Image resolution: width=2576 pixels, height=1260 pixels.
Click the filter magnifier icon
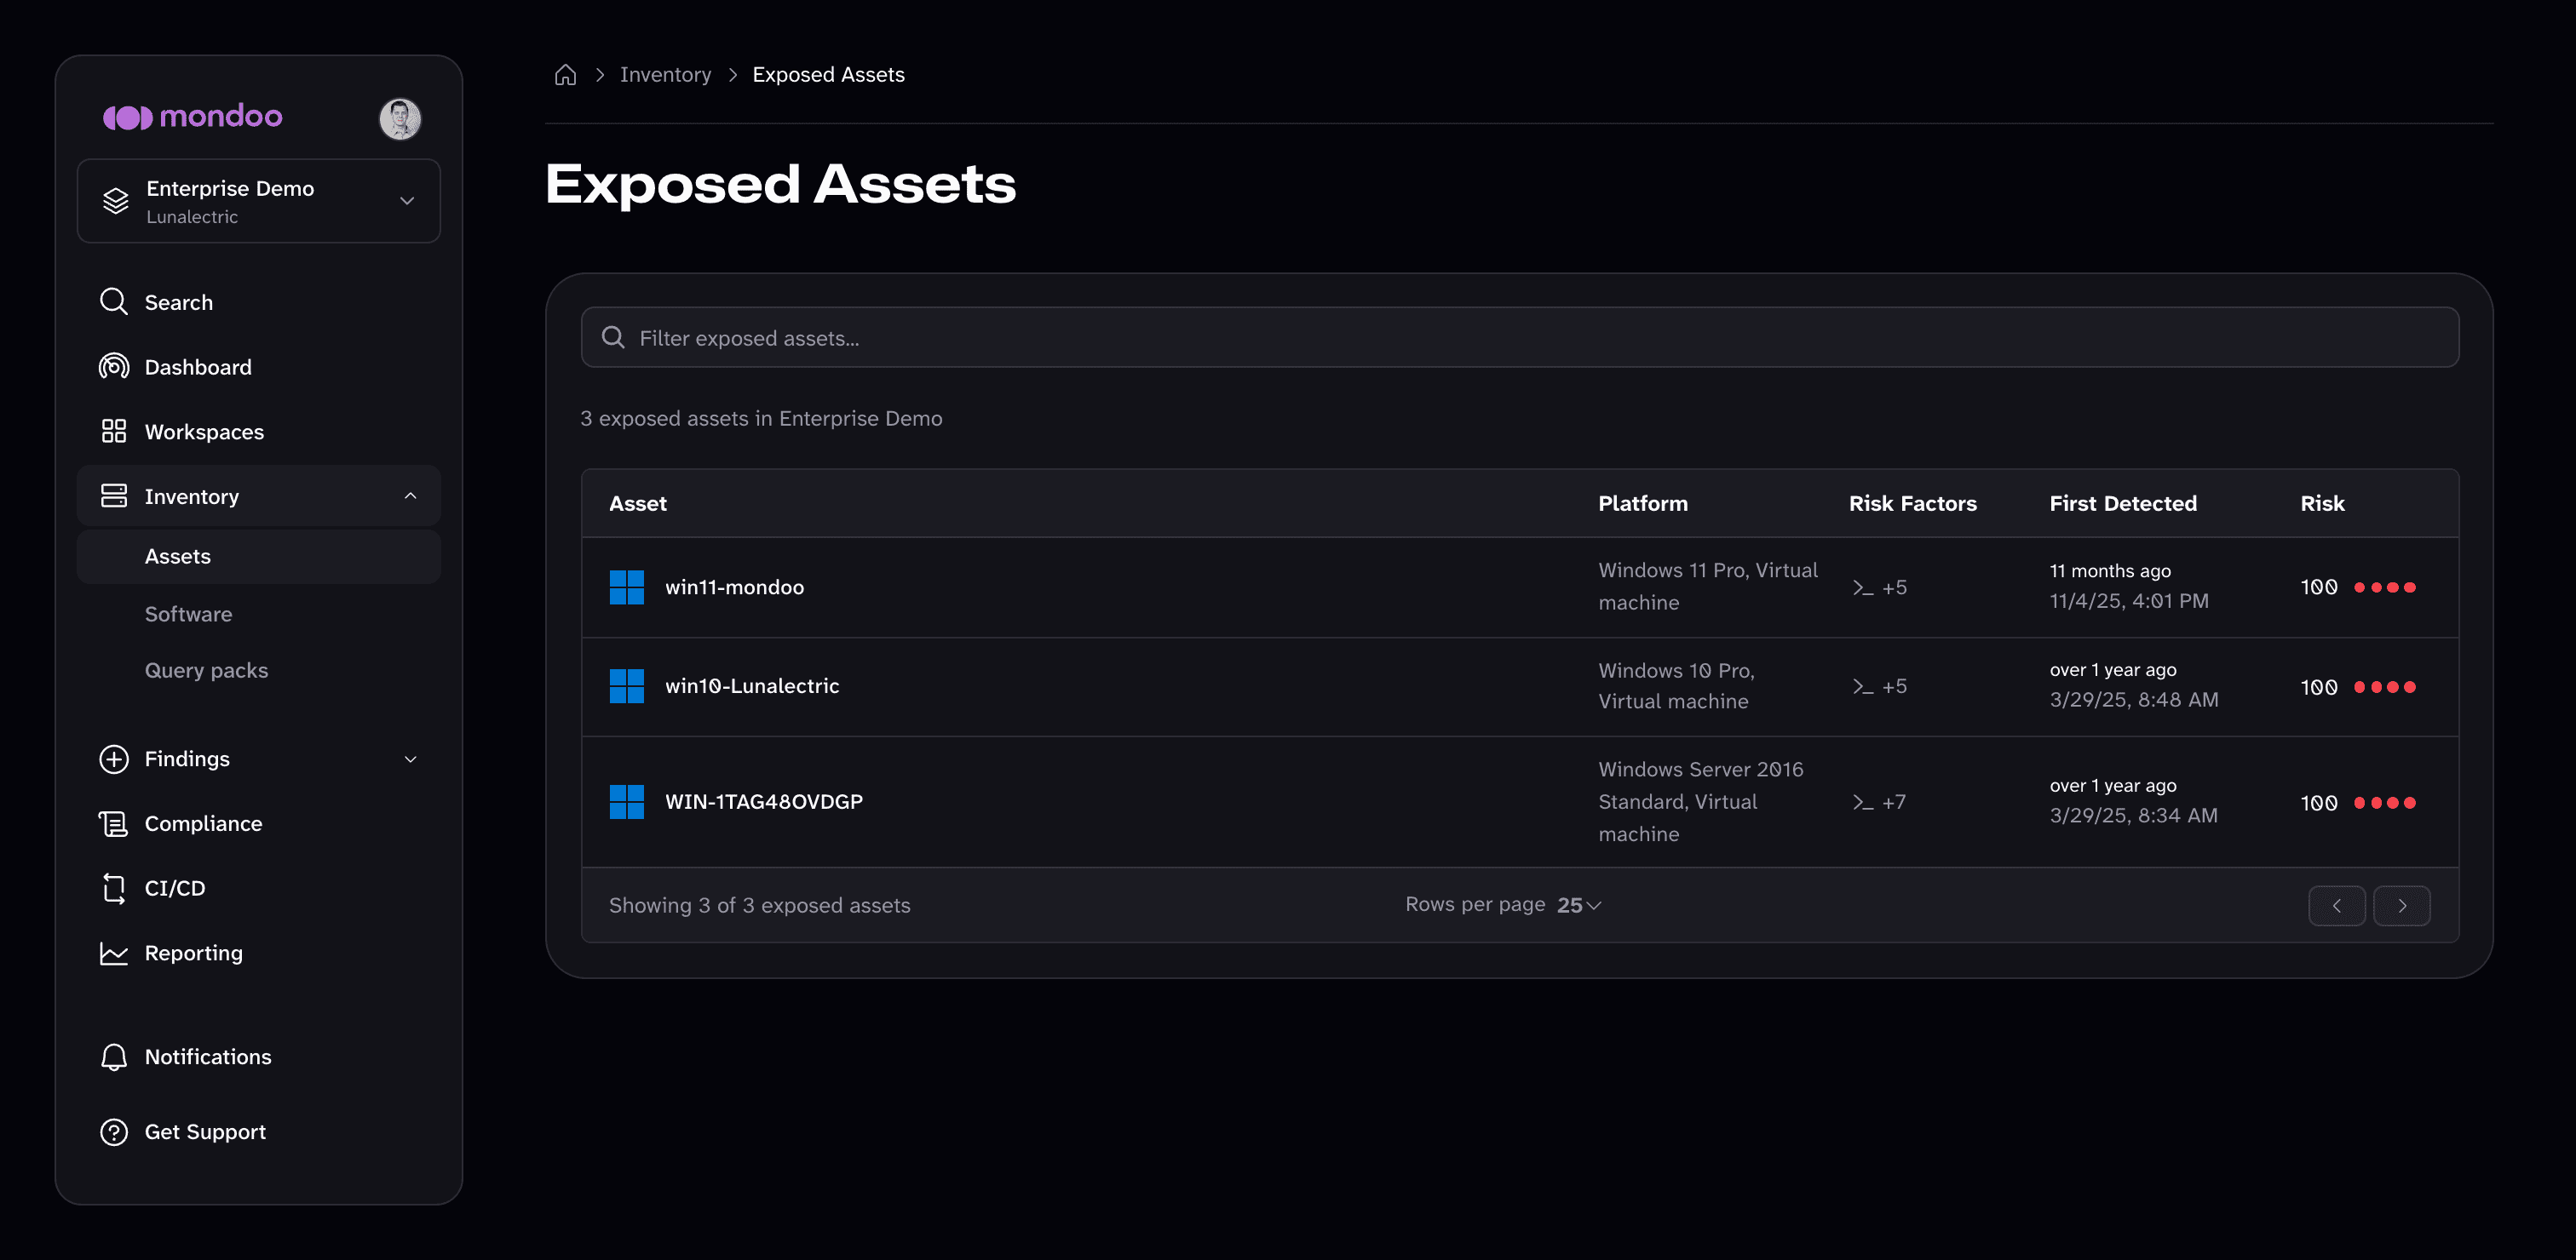[x=613, y=338]
